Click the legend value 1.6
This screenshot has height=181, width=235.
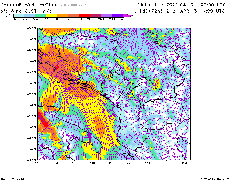click(x=14, y=19)
